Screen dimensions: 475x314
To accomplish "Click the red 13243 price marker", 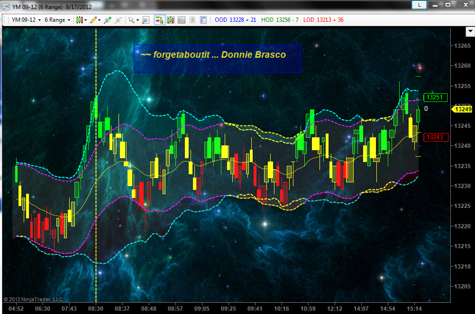I will pos(435,137).
